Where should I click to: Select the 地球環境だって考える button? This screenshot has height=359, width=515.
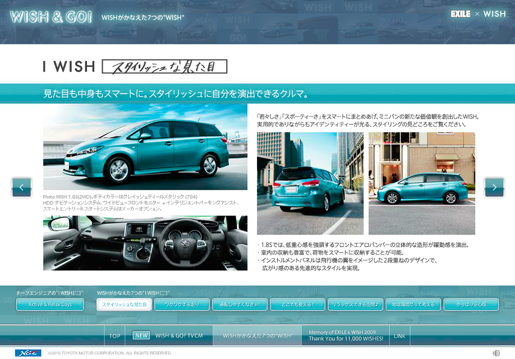pyautogui.click(x=413, y=304)
